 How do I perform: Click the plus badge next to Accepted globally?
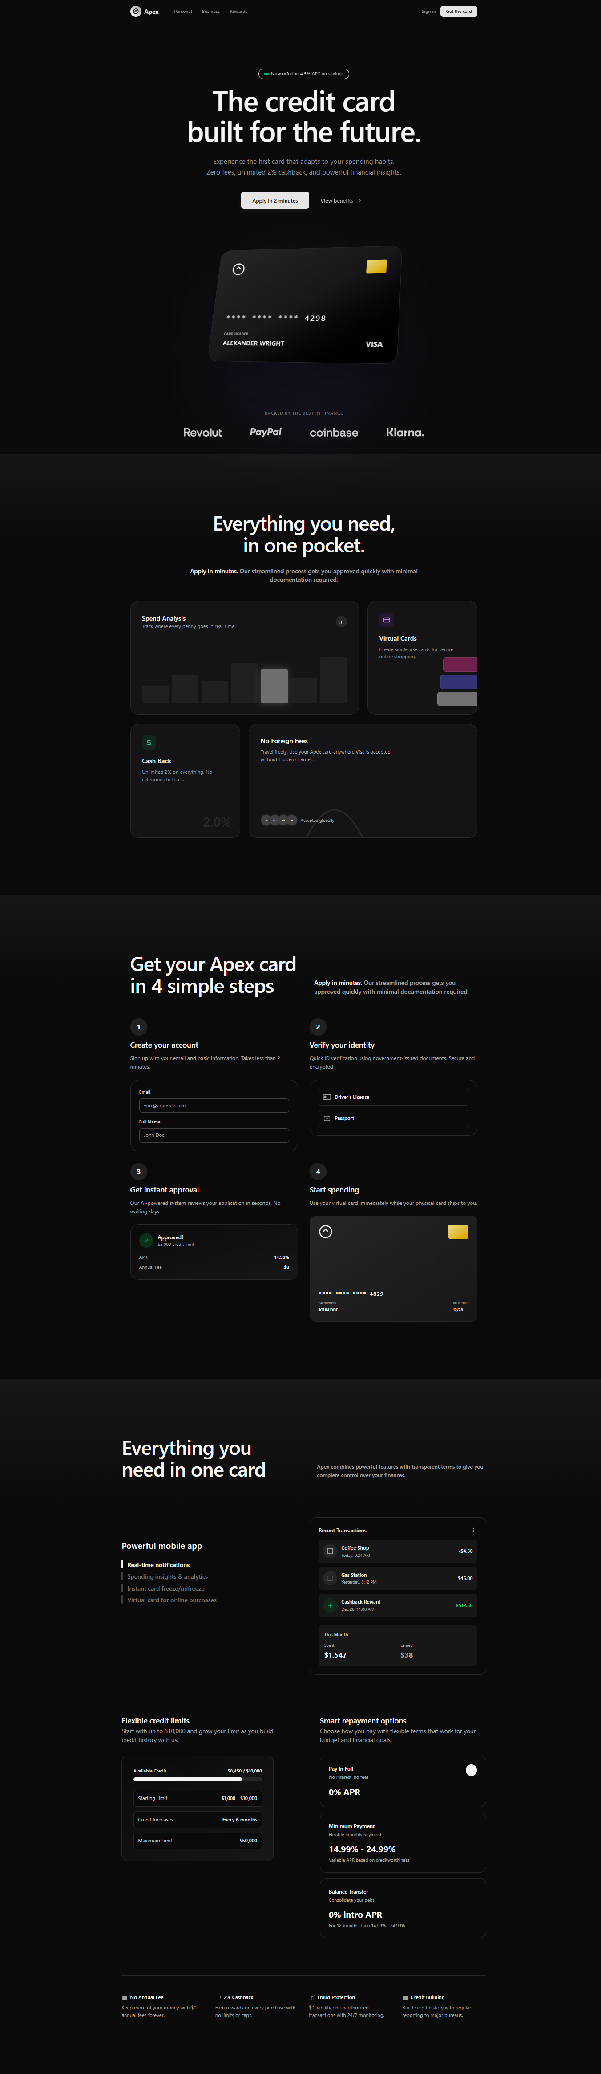292,821
